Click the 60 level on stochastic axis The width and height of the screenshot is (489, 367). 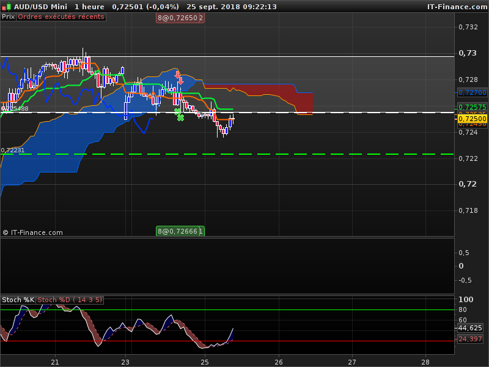tap(463, 320)
